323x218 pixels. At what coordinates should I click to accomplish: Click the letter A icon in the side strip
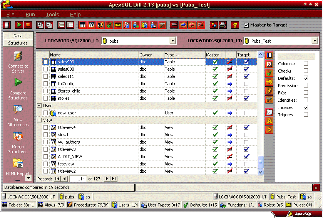coord(269,121)
